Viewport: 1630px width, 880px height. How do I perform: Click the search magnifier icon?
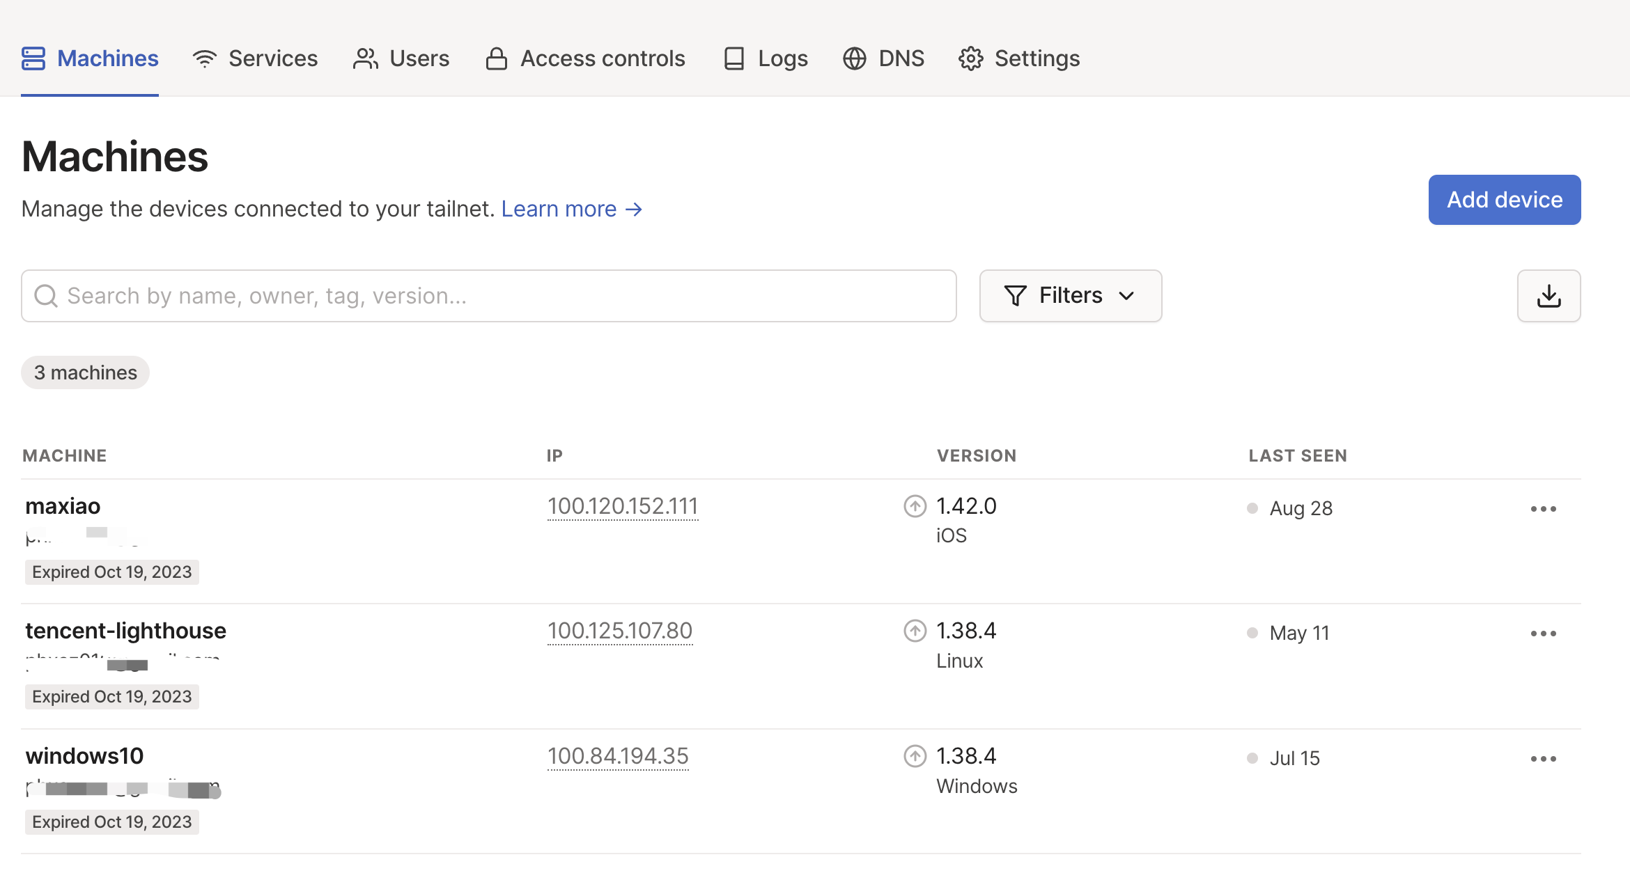46,296
